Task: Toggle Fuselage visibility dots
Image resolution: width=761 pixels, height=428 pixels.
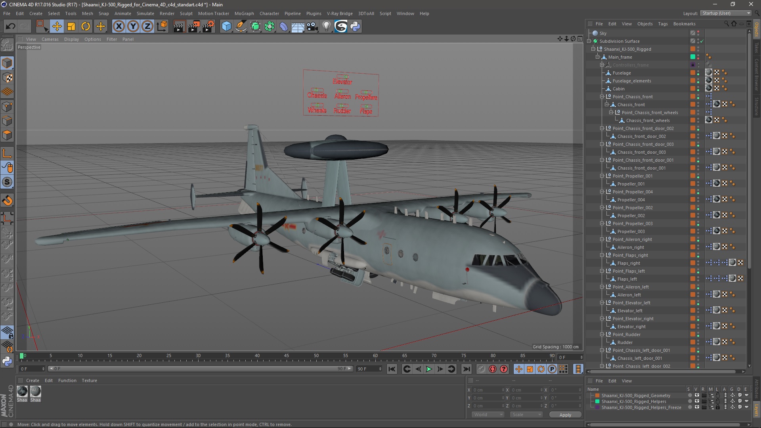Action: [x=698, y=73]
